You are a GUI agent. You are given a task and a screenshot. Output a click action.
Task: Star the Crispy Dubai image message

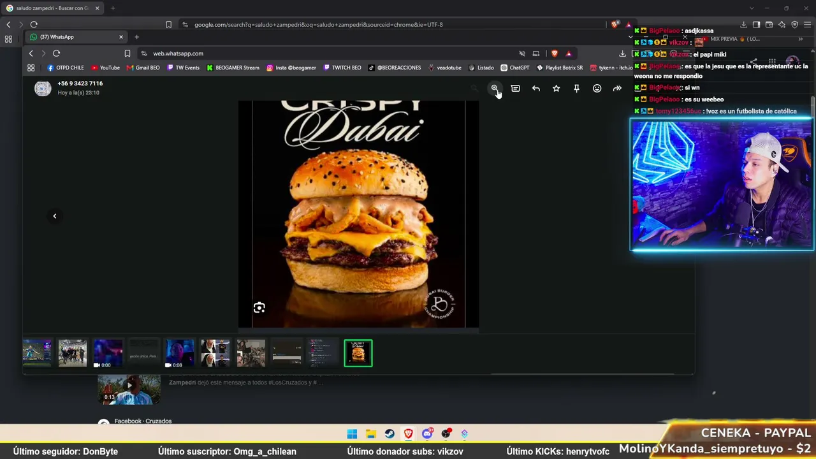point(556,89)
